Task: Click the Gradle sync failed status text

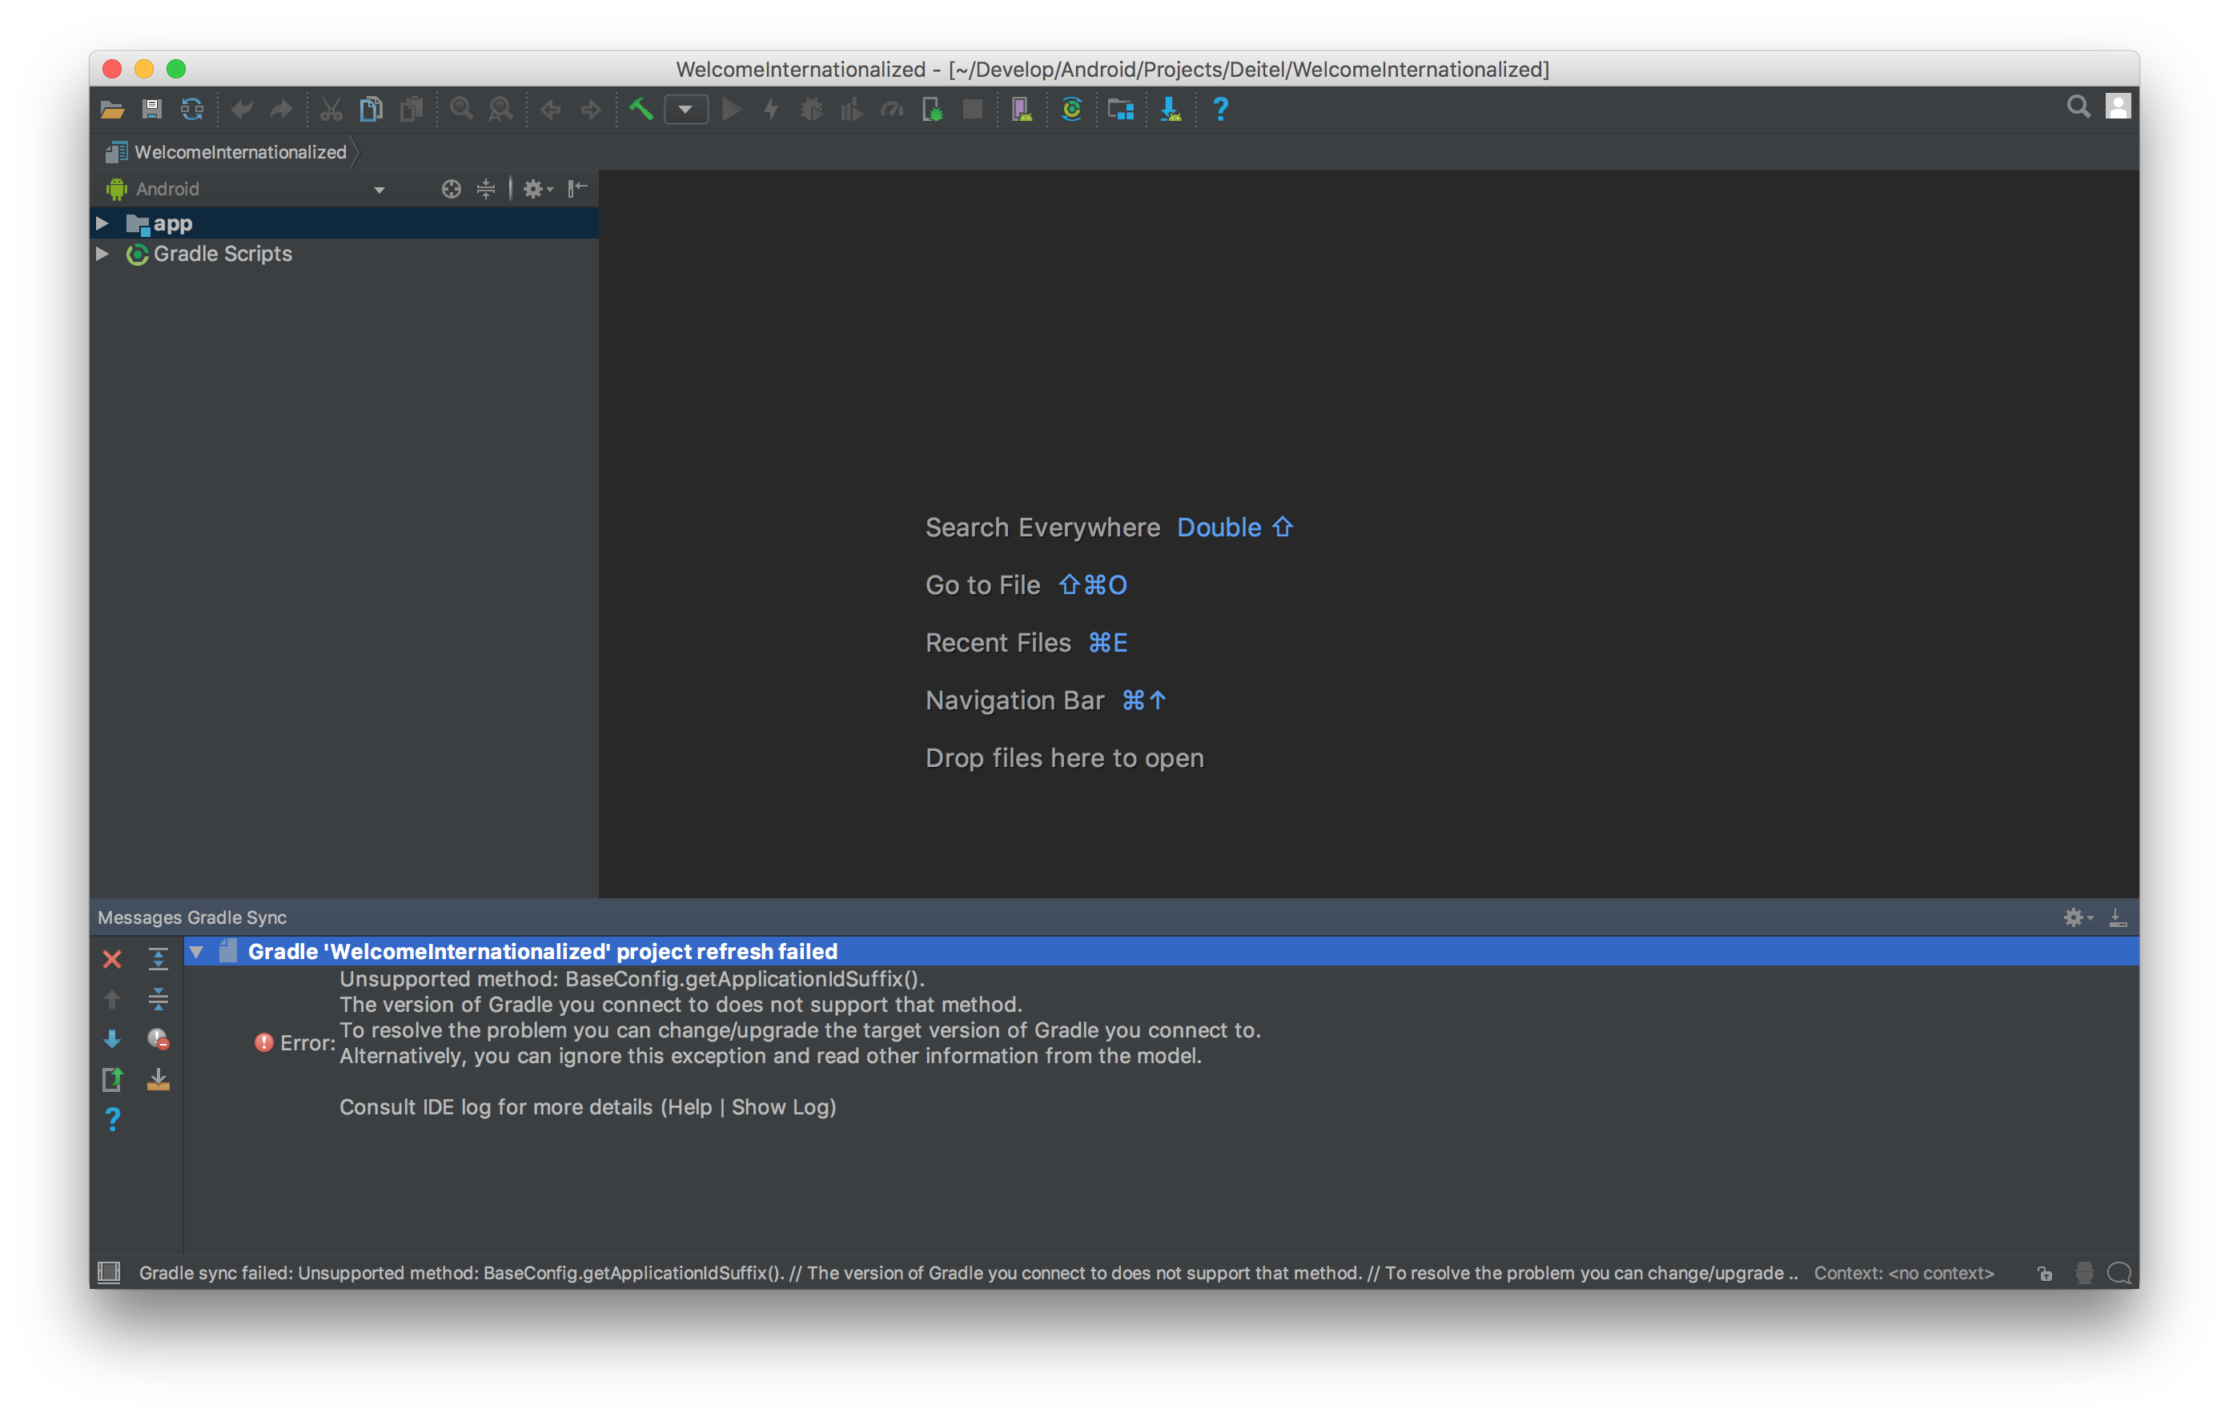Action: click(968, 1274)
